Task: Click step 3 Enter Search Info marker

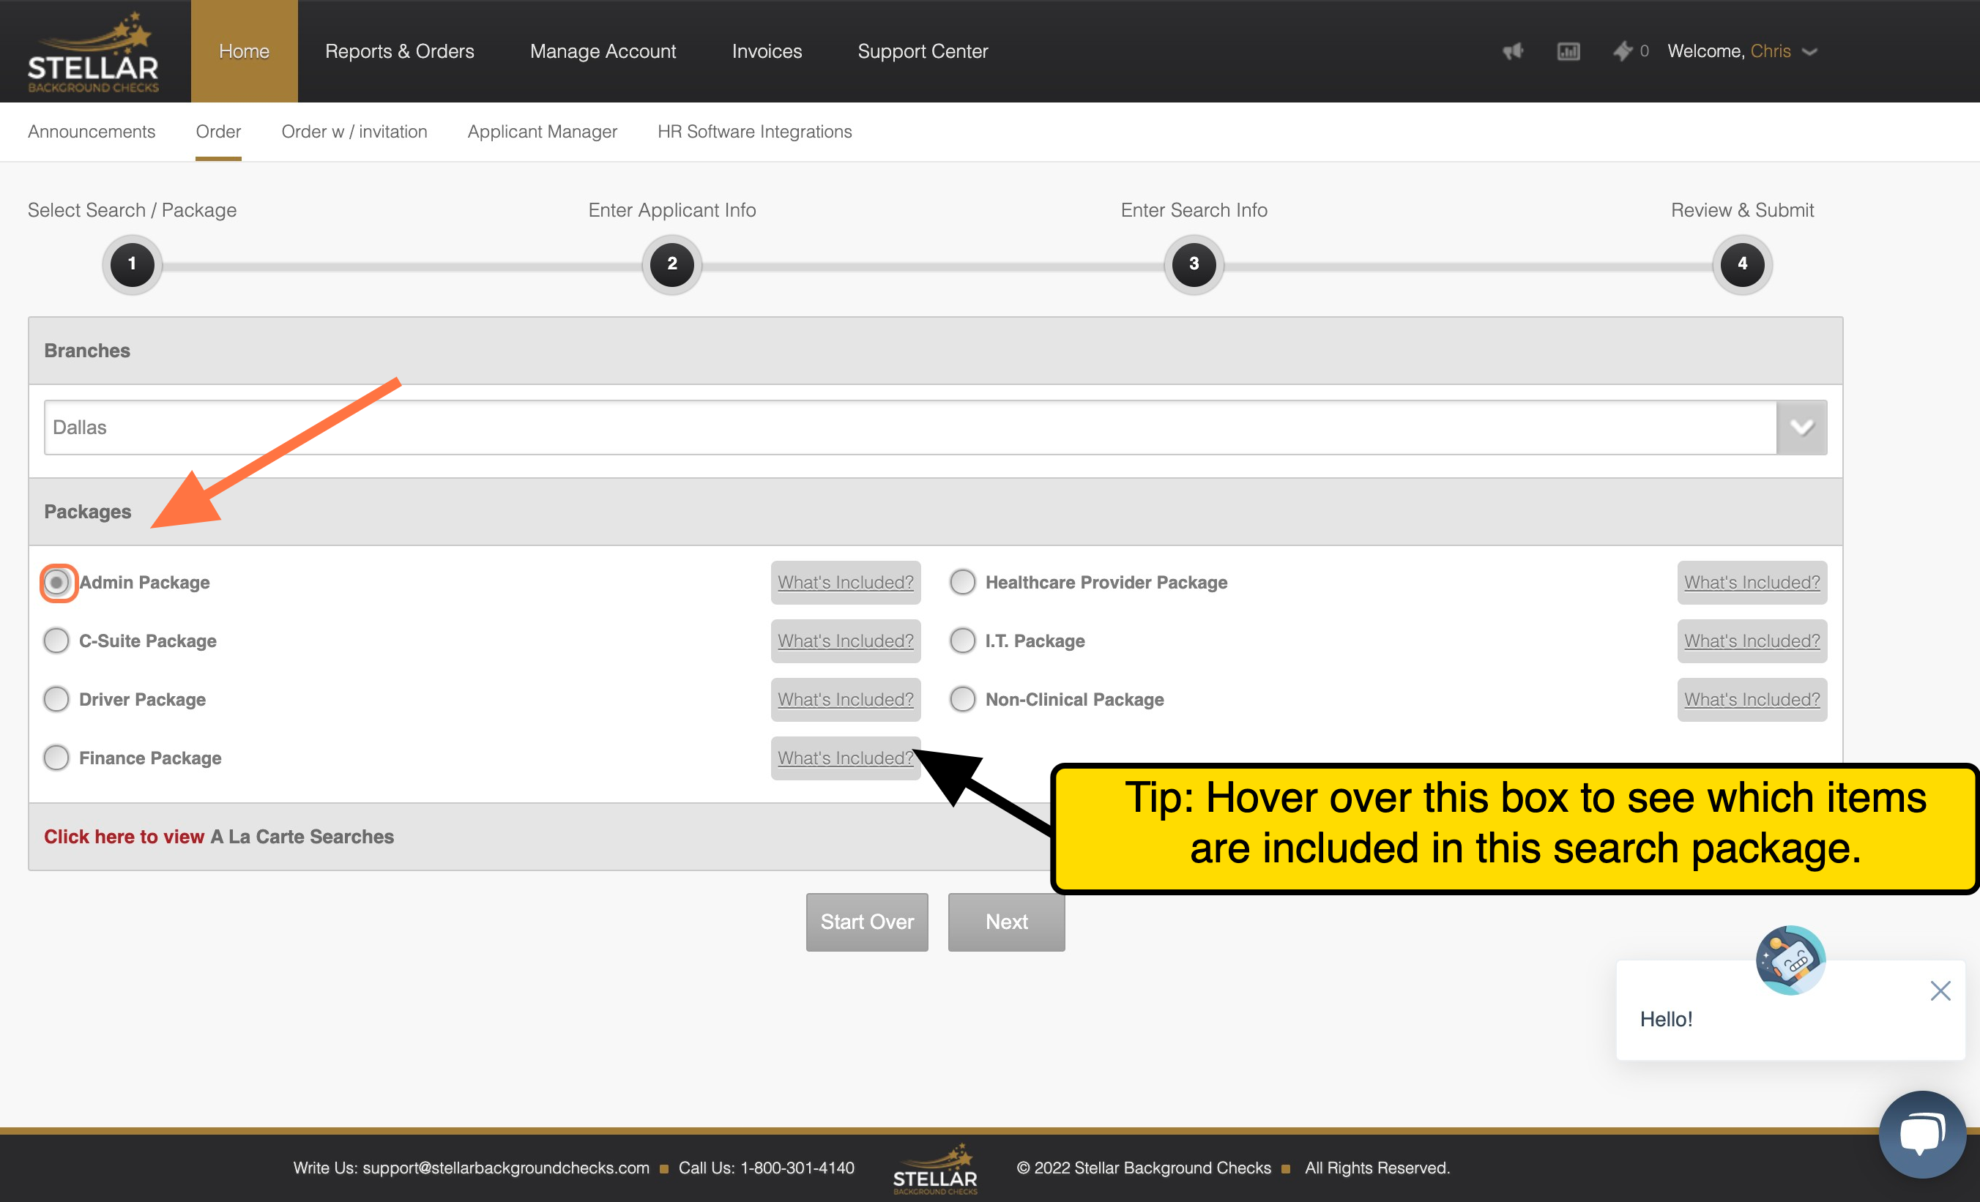Action: coord(1194,264)
